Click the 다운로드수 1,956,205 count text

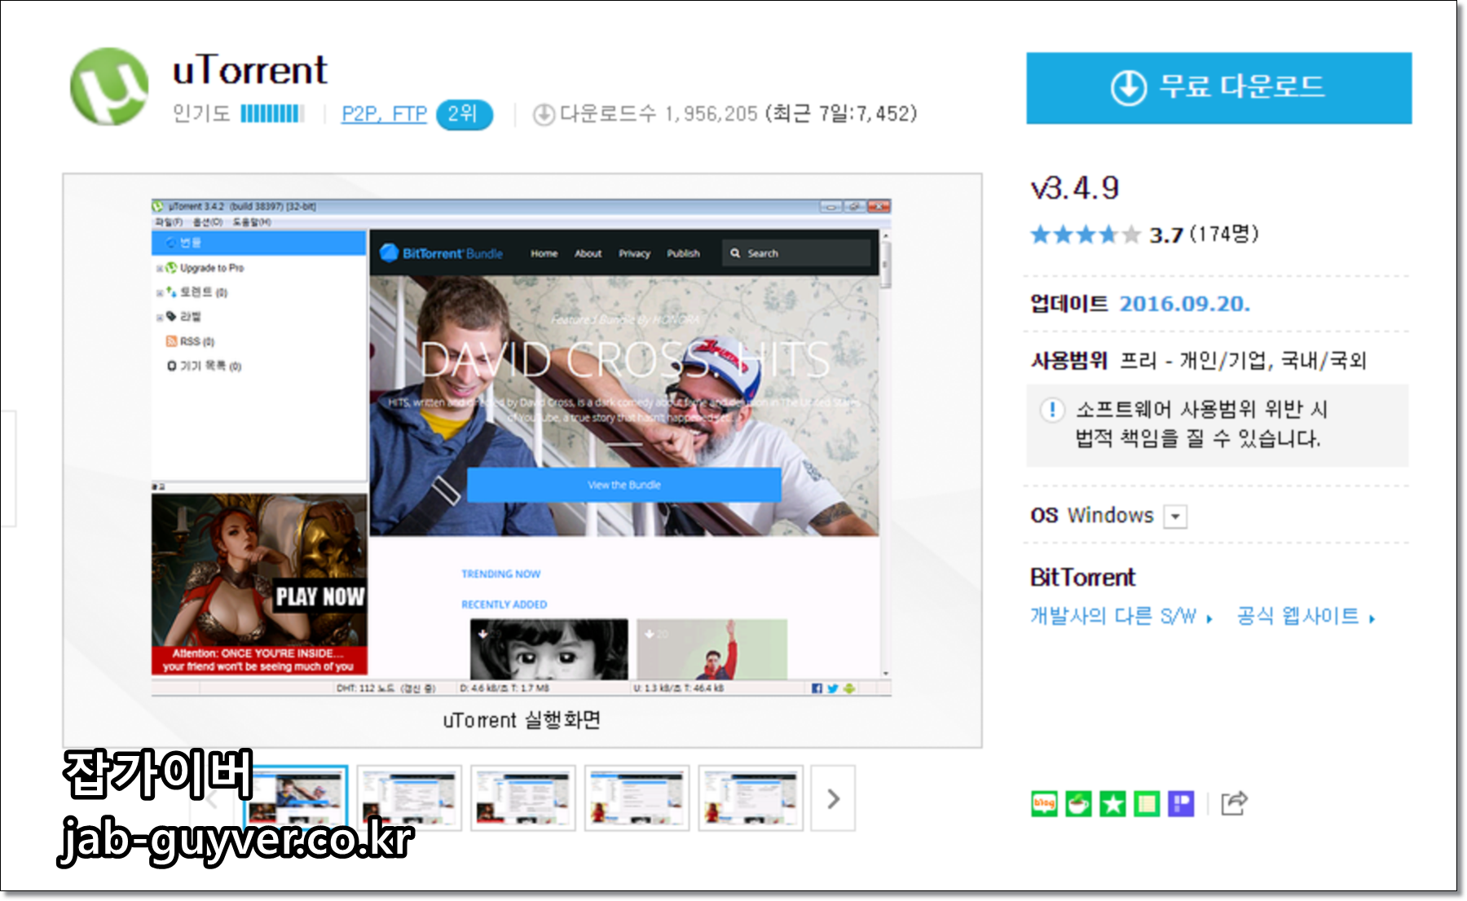pyautogui.click(x=659, y=114)
